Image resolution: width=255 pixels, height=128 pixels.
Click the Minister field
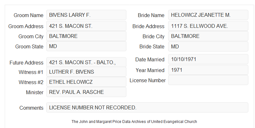click(x=86, y=92)
